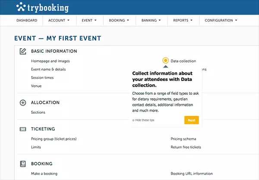
Task: Open the Configuration menu
Action: pyautogui.click(x=221, y=20)
